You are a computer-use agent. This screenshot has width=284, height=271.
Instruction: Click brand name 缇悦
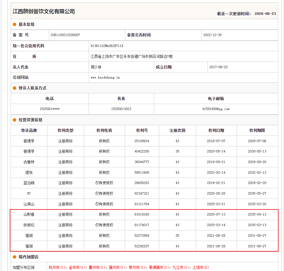(29, 172)
